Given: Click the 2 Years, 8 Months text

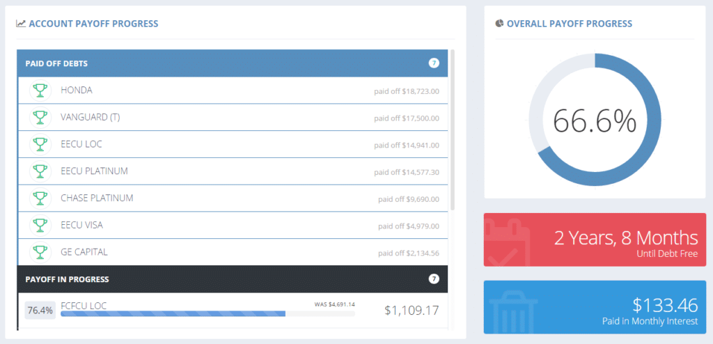Looking at the screenshot, I should coord(626,238).
